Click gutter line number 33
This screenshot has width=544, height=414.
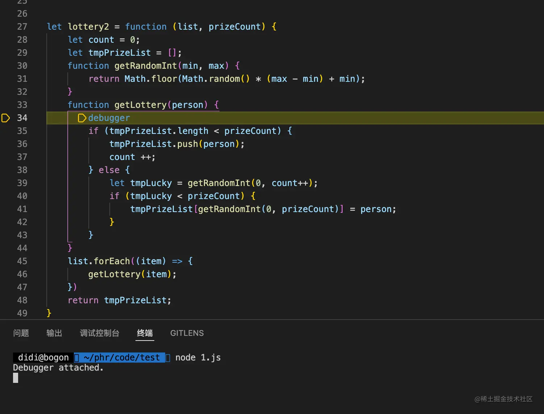[22, 105]
